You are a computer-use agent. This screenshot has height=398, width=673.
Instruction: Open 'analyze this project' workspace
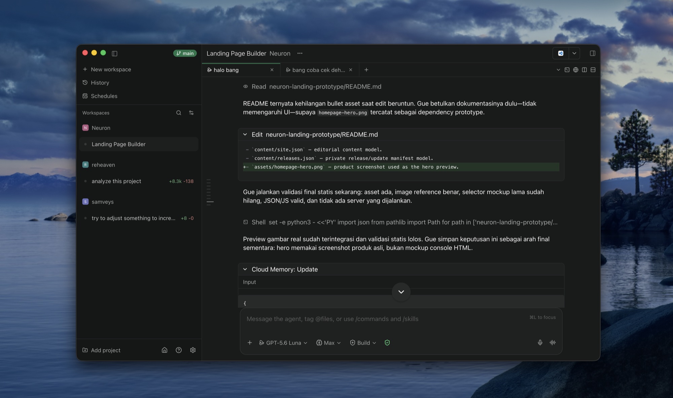tap(139, 181)
